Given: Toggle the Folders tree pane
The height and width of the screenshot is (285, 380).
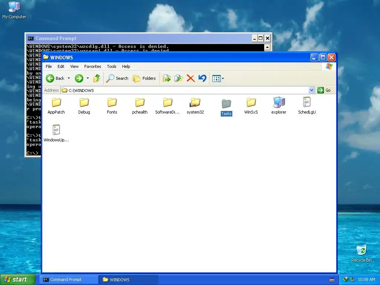Looking at the screenshot, I should pos(144,78).
